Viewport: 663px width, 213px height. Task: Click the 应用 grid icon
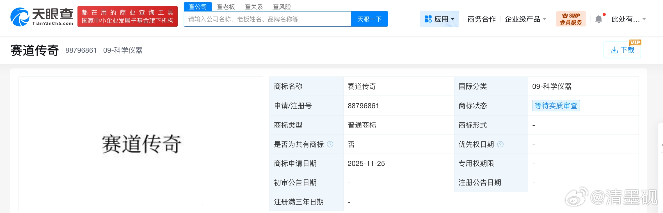click(x=428, y=19)
